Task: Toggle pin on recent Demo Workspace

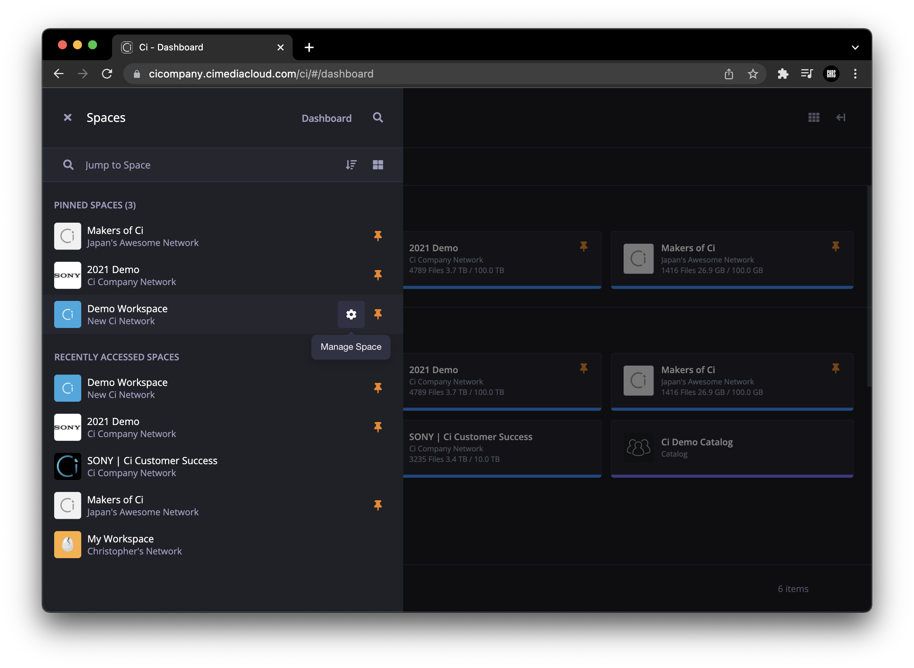Action: 378,388
